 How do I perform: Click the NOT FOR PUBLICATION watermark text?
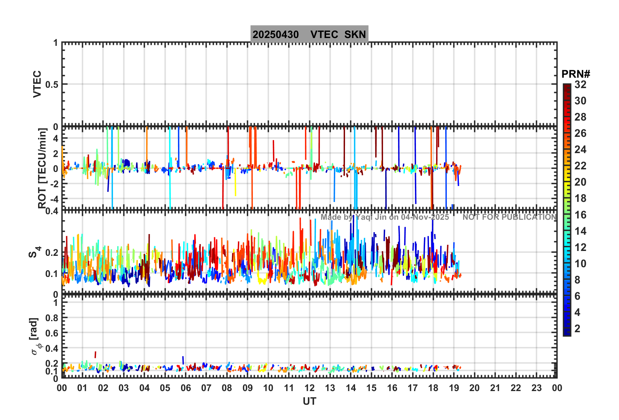(x=510, y=217)
